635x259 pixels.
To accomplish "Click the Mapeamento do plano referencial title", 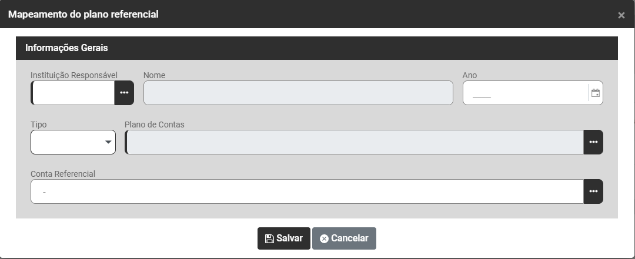I will (83, 14).
